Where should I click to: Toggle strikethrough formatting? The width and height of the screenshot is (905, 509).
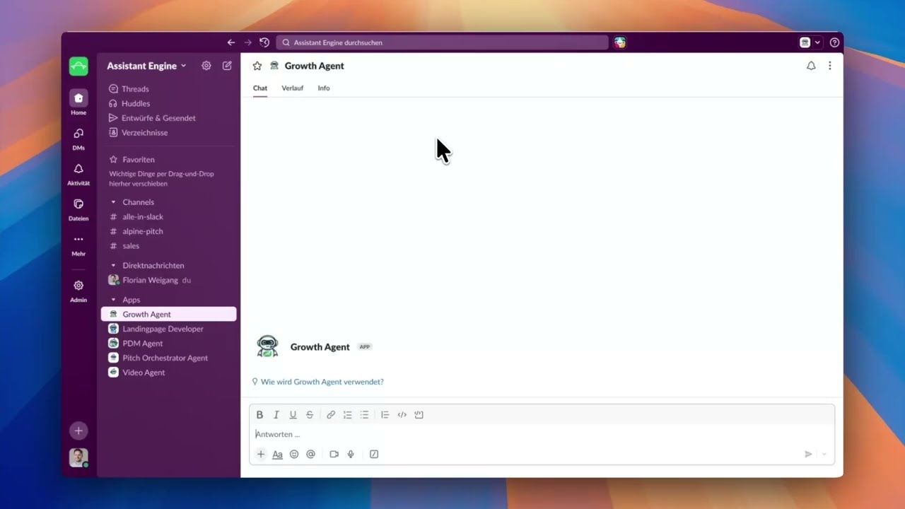tap(310, 415)
